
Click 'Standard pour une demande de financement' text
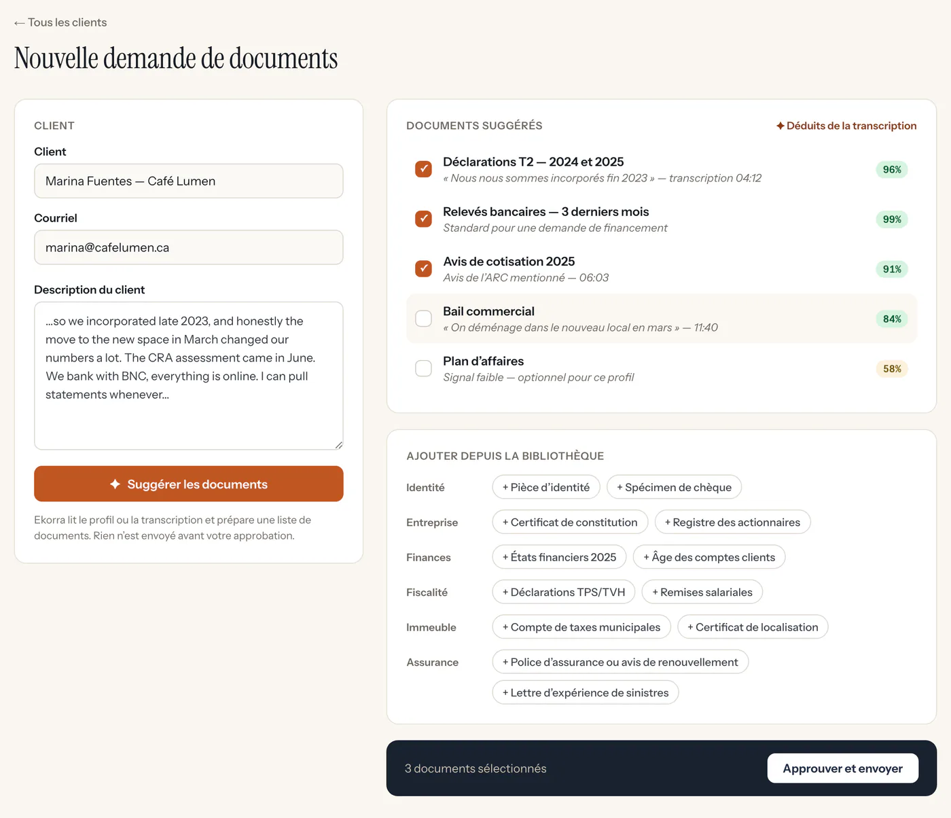(x=555, y=228)
